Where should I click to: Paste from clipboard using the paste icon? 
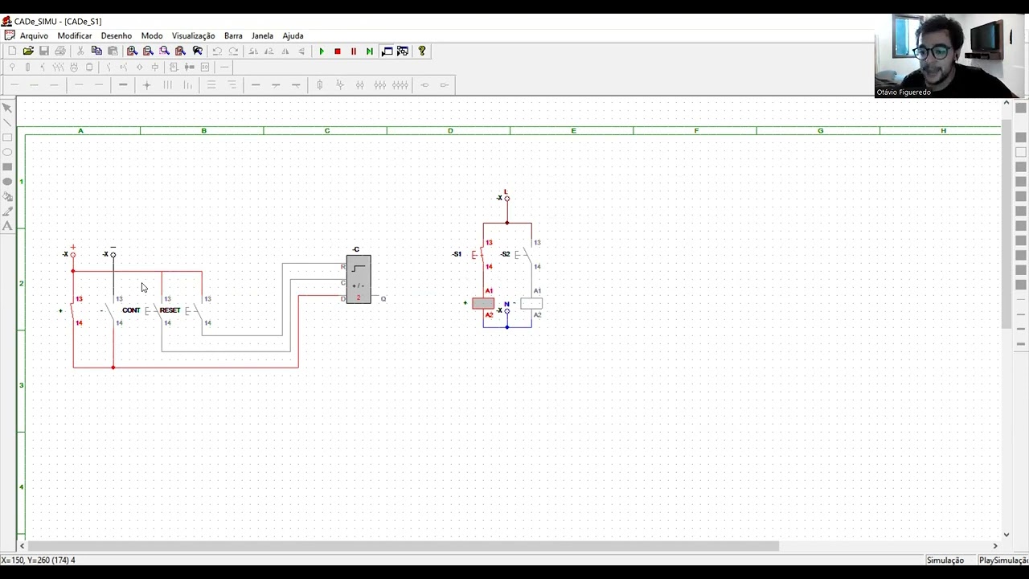tap(113, 51)
